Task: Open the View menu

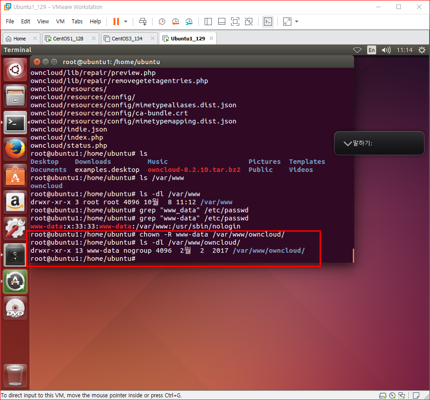Action: click(x=43, y=22)
